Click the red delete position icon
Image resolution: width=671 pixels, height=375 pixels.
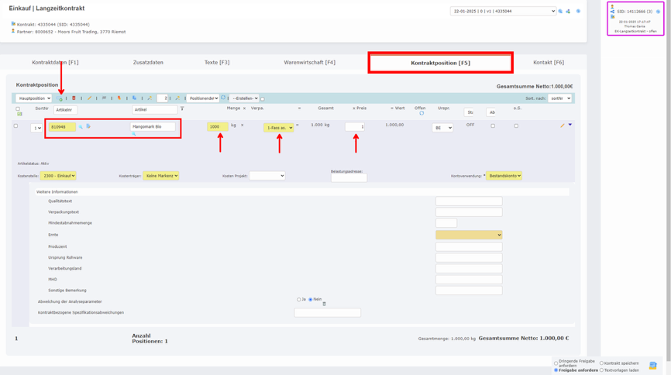pyautogui.click(x=74, y=98)
